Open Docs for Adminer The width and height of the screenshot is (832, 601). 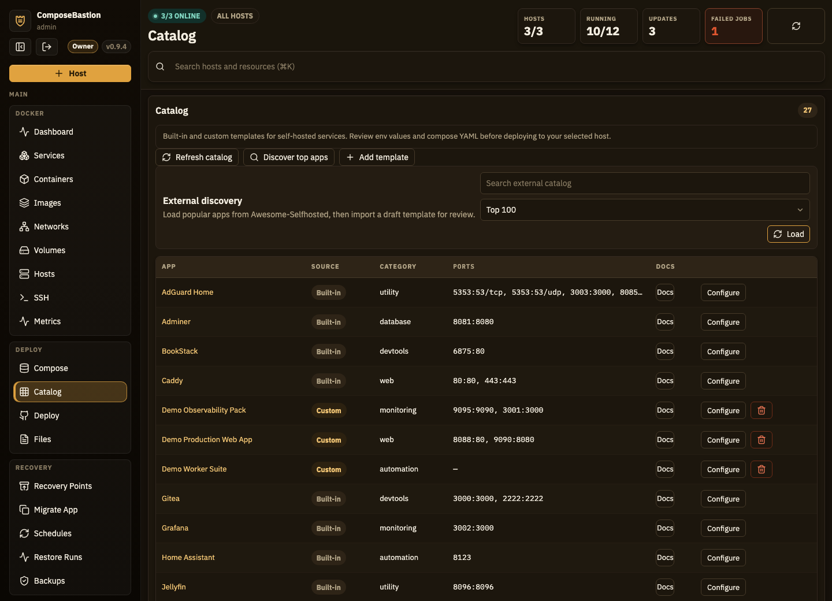665,322
